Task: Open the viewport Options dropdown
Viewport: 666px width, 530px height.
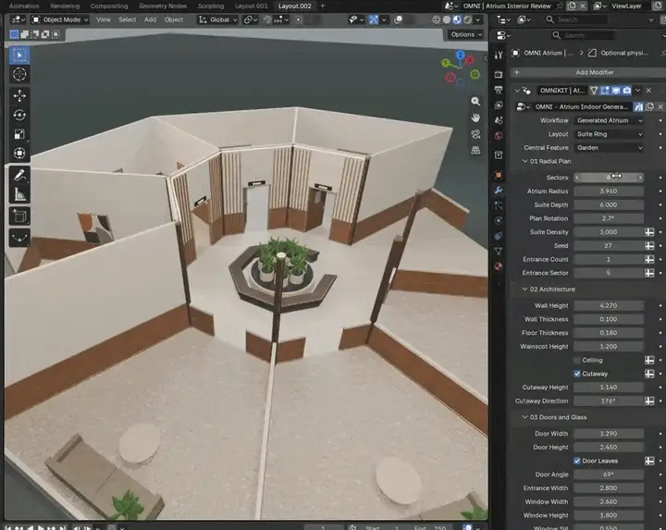Action: coord(466,34)
